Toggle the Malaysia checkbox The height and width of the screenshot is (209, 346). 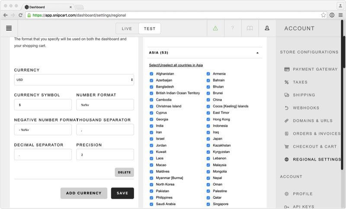pos(208,165)
